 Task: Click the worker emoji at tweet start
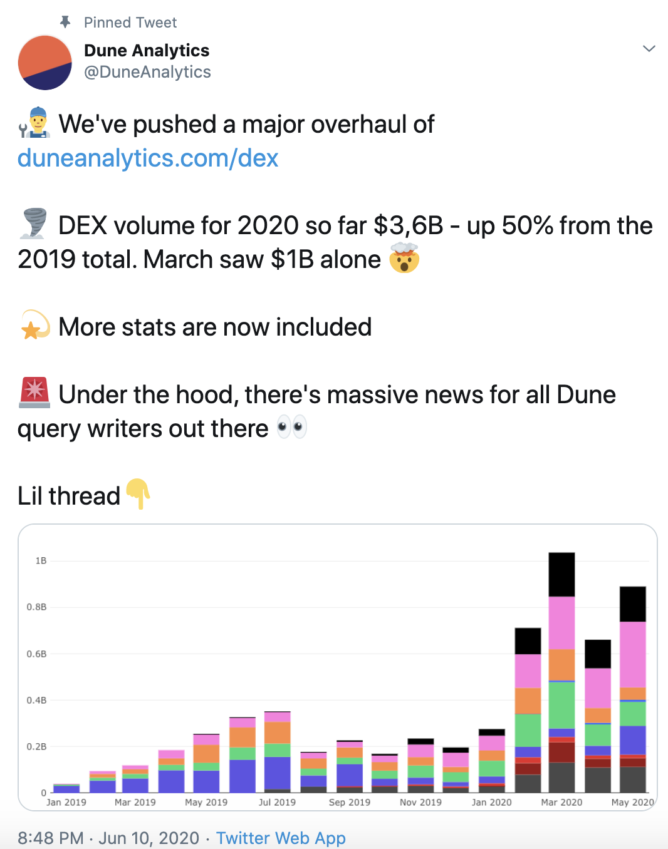pyautogui.click(x=33, y=124)
